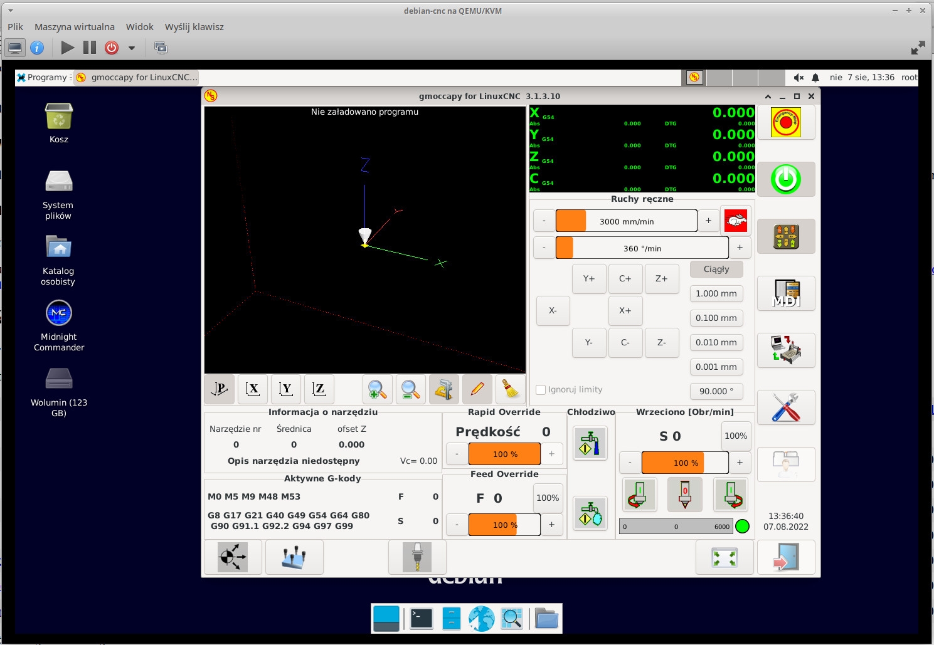934x645 pixels.
Task: Zoom out the preview
Action: (x=411, y=389)
